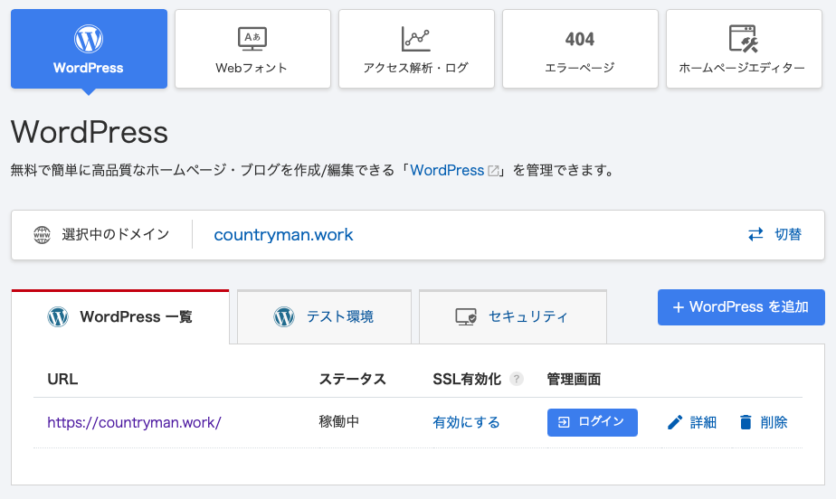Click the SSL有効化 help question mark icon
The image size is (836, 499).
tap(516, 379)
